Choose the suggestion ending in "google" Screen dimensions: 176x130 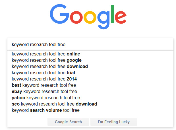point(47,60)
